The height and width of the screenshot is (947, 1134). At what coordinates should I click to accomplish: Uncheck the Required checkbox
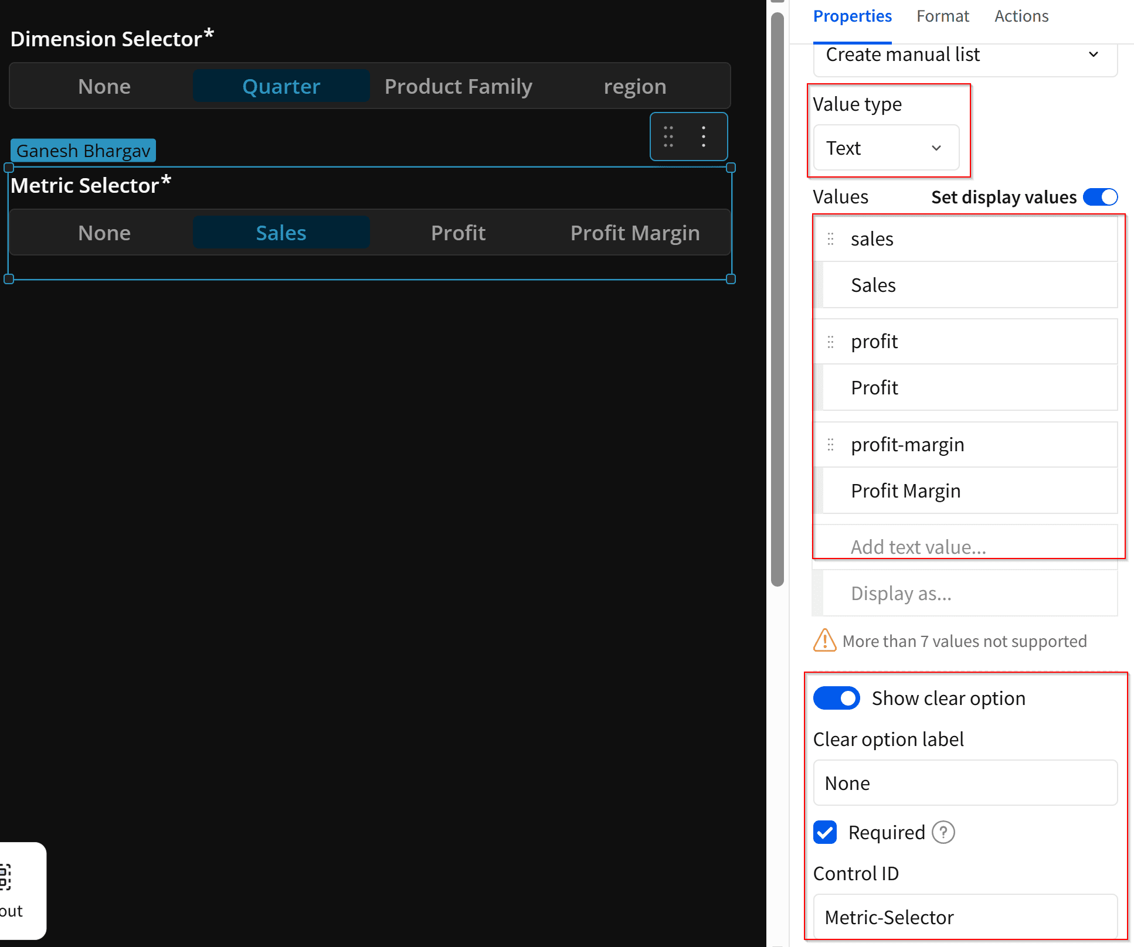coord(825,832)
